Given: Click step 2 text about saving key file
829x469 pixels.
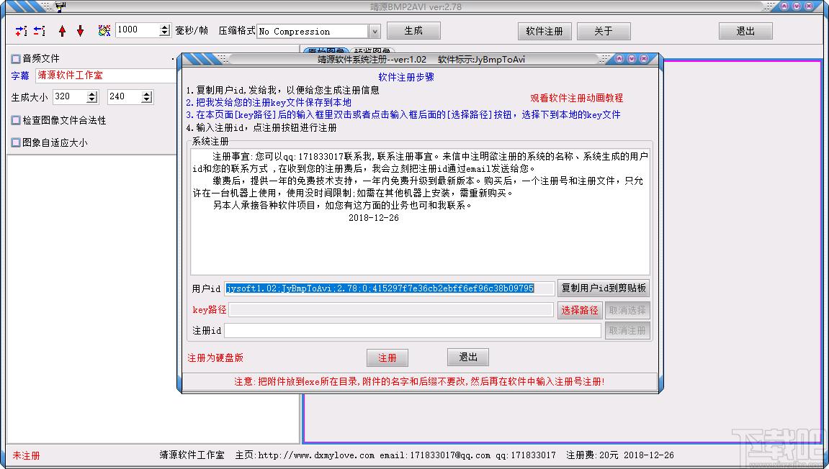Looking at the screenshot, I should (x=269, y=102).
